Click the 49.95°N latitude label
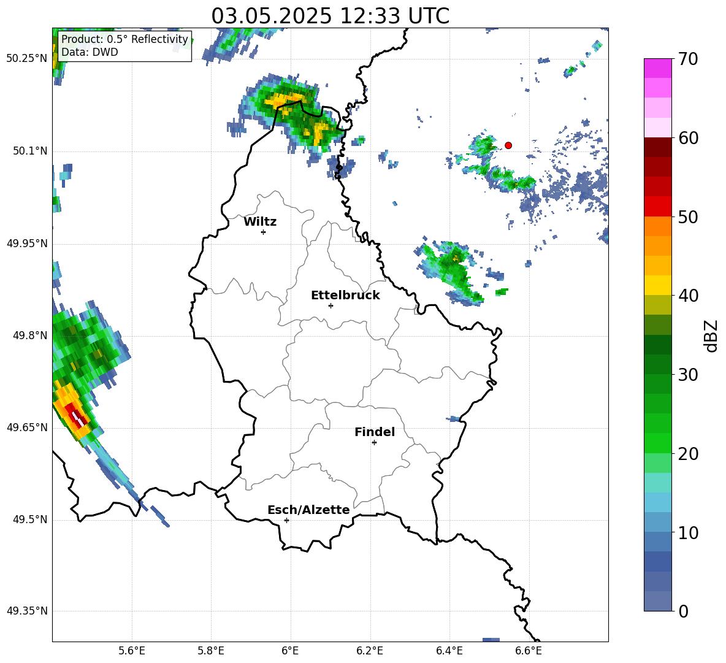The width and height of the screenshot is (726, 663). pyautogui.click(x=27, y=243)
